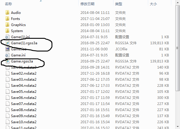Click the Game(1).rgss3a file icon
The image size is (180, 129).
coord(8,43)
